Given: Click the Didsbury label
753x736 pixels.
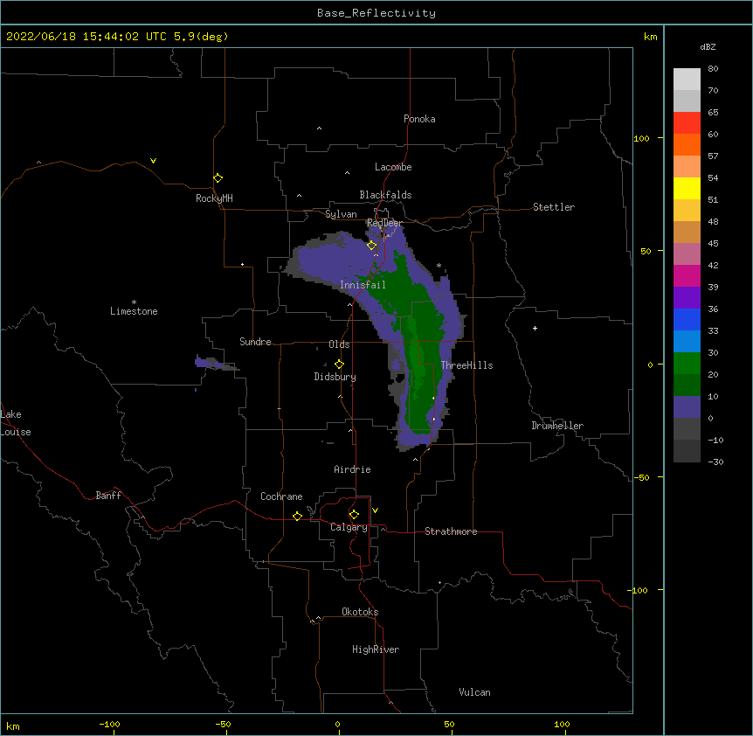Looking at the screenshot, I should [x=335, y=377].
